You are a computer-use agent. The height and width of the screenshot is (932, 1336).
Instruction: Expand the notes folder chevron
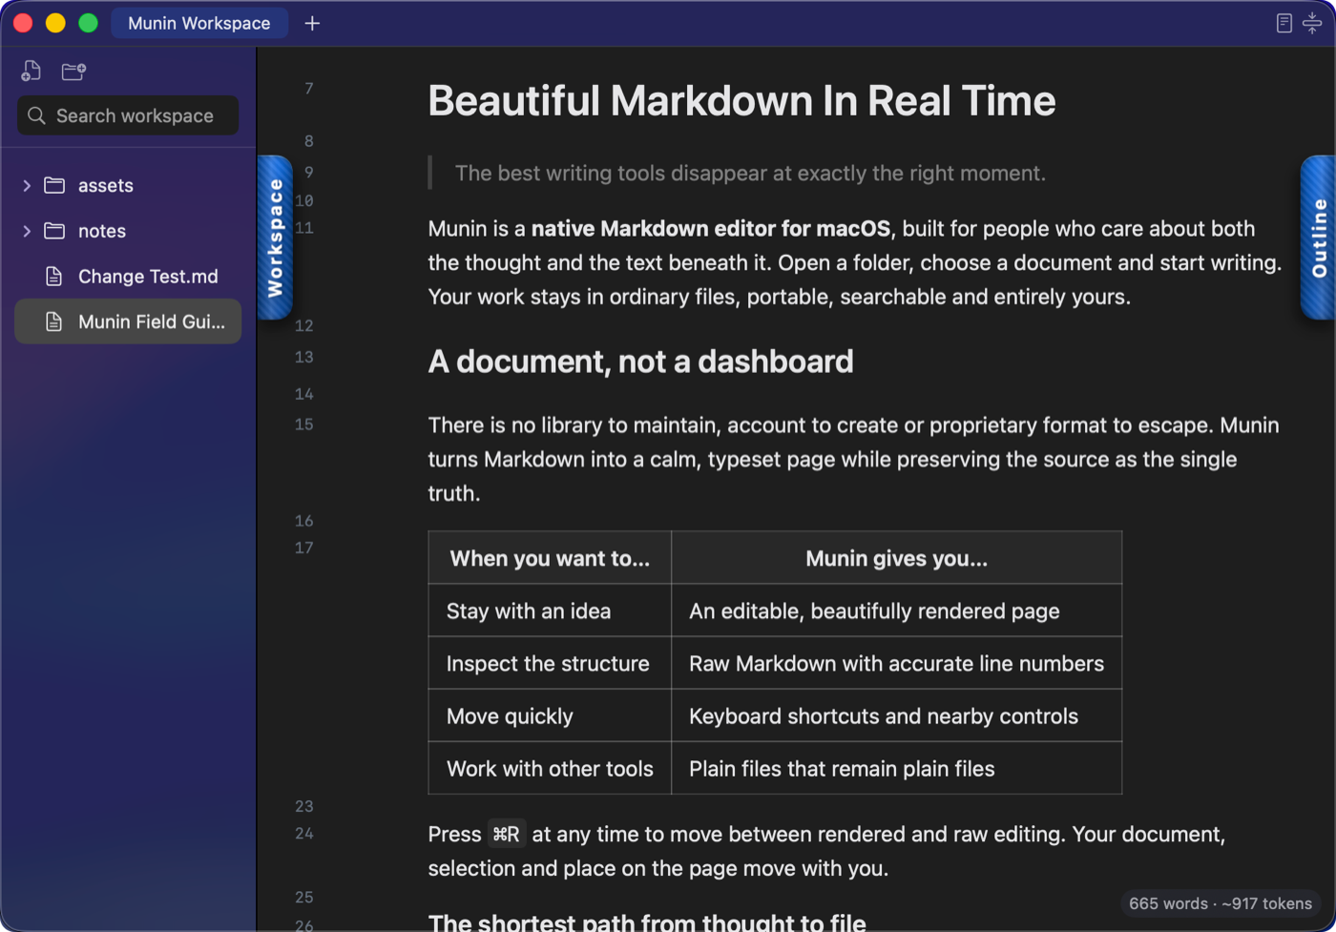(27, 231)
